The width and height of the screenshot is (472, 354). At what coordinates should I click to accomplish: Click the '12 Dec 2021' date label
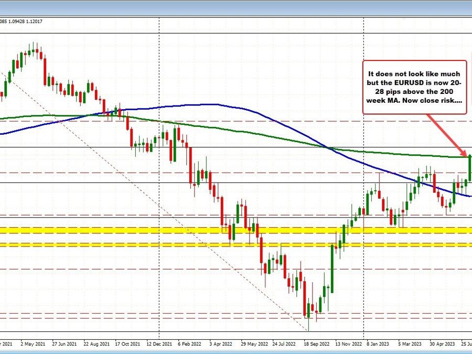coord(159,344)
